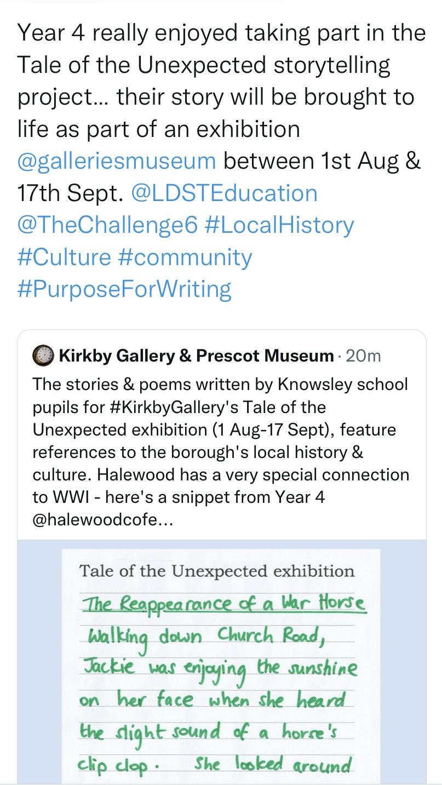Tap the 20m timestamp on quoted tweet
The image size is (442, 785).
point(364,356)
